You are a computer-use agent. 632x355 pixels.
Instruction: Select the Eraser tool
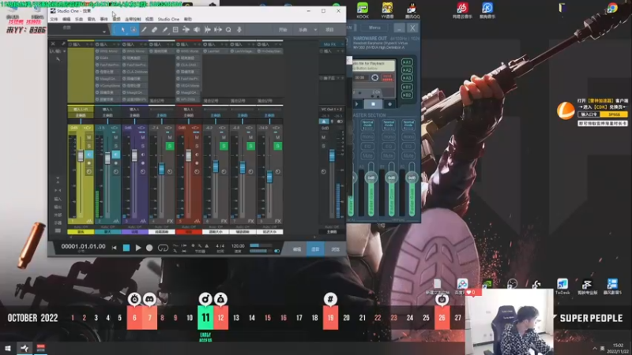(x=154, y=29)
